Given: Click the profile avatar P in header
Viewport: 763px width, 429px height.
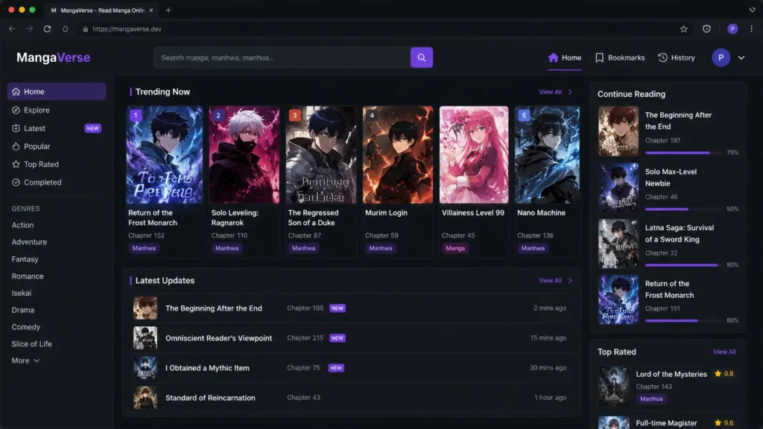Looking at the screenshot, I should coord(721,57).
